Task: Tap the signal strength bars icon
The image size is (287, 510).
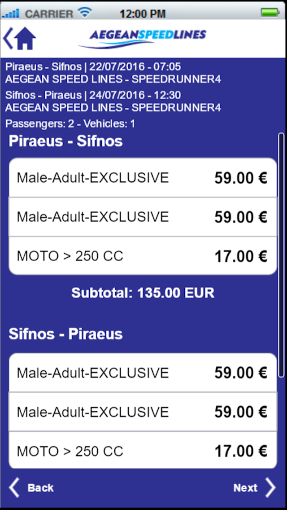Action: point(11,13)
